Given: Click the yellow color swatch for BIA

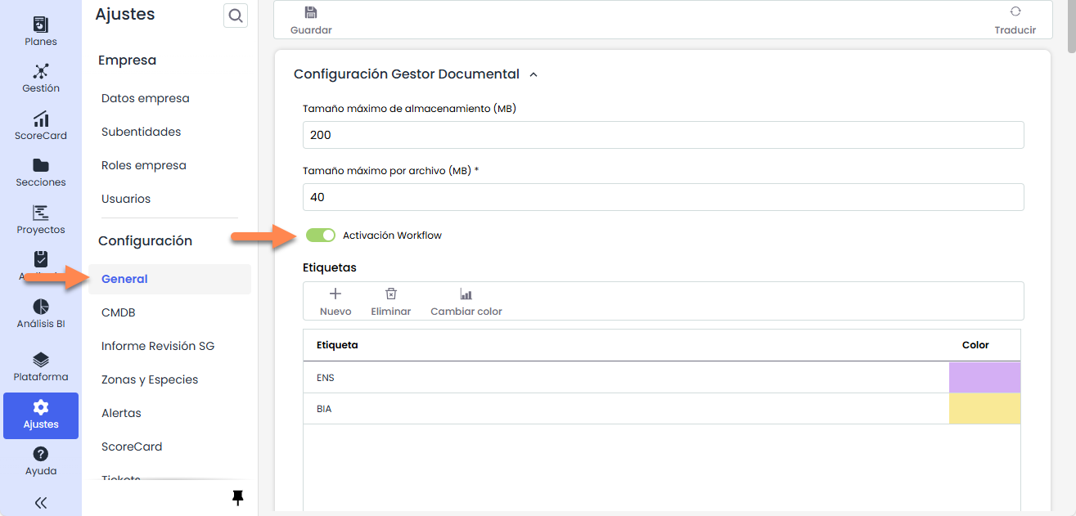Looking at the screenshot, I should [x=984, y=409].
